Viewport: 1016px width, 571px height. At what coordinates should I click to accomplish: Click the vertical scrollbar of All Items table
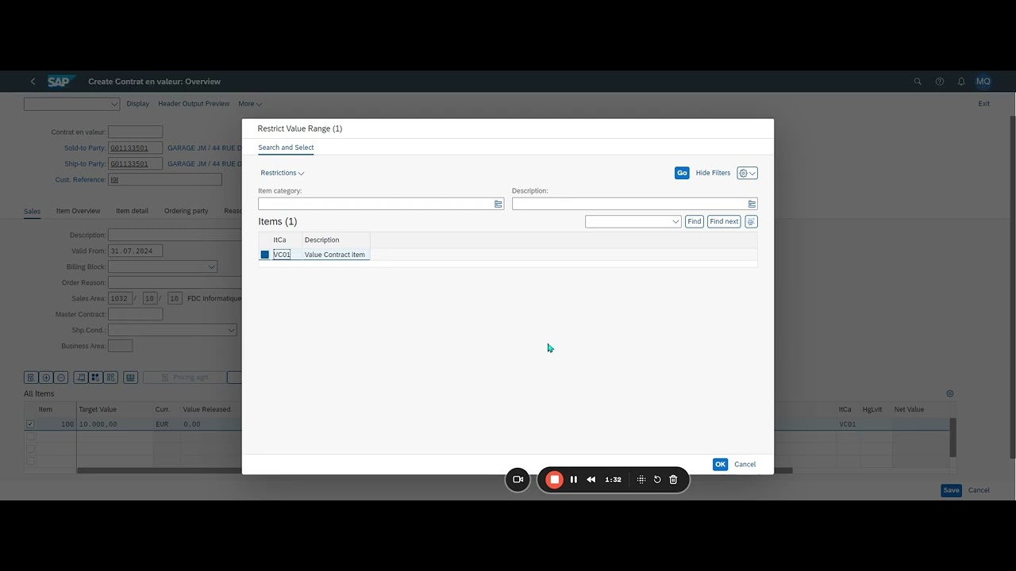(952, 438)
